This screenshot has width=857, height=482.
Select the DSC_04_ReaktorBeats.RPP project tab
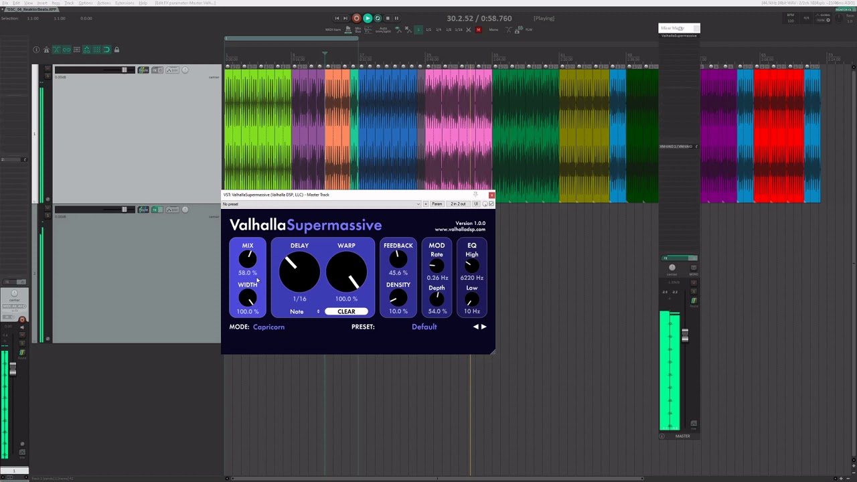tap(31, 9)
